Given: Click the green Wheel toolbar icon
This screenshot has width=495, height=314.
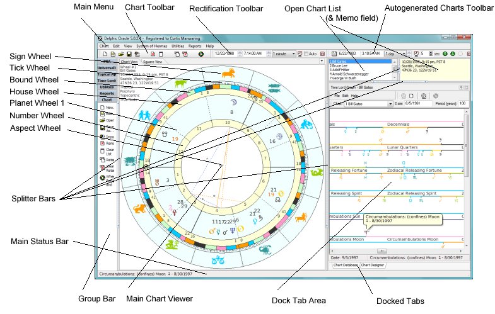Looking at the screenshot, I should [201, 54].
